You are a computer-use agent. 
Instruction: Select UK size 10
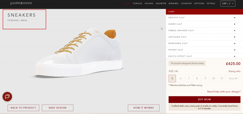tap(213, 79)
